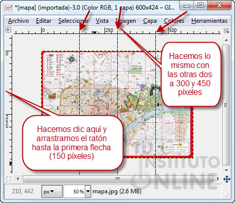This screenshot has width=235, height=203.
Task: Close the GIMP image window
Action: tap(219, 5)
